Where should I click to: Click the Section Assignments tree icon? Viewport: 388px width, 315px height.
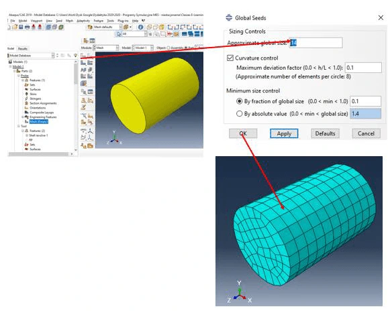pos(26,103)
